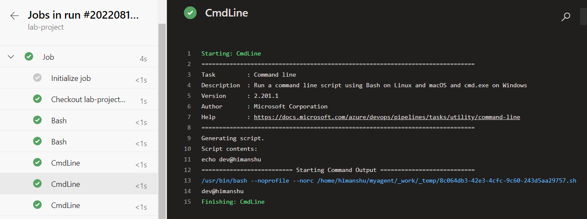
Task: Click output text dev@himanshu on line 14
Action: 222,191
